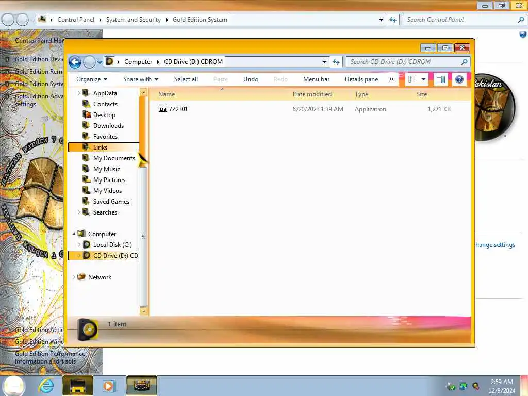Click the Back arrow in the CD Drive window
528x396 pixels.
pos(75,62)
